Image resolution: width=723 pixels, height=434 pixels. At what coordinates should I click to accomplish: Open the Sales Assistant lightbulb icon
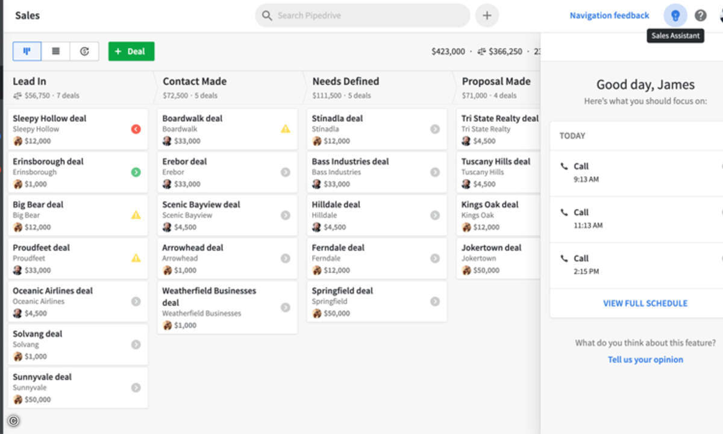click(675, 16)
